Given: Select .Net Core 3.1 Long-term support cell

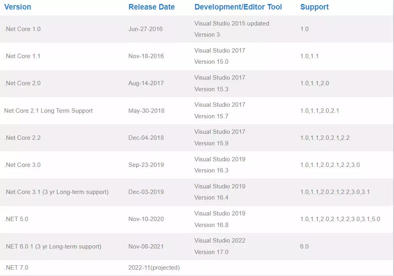Looking at the screenshot, I should pos(57,192).
